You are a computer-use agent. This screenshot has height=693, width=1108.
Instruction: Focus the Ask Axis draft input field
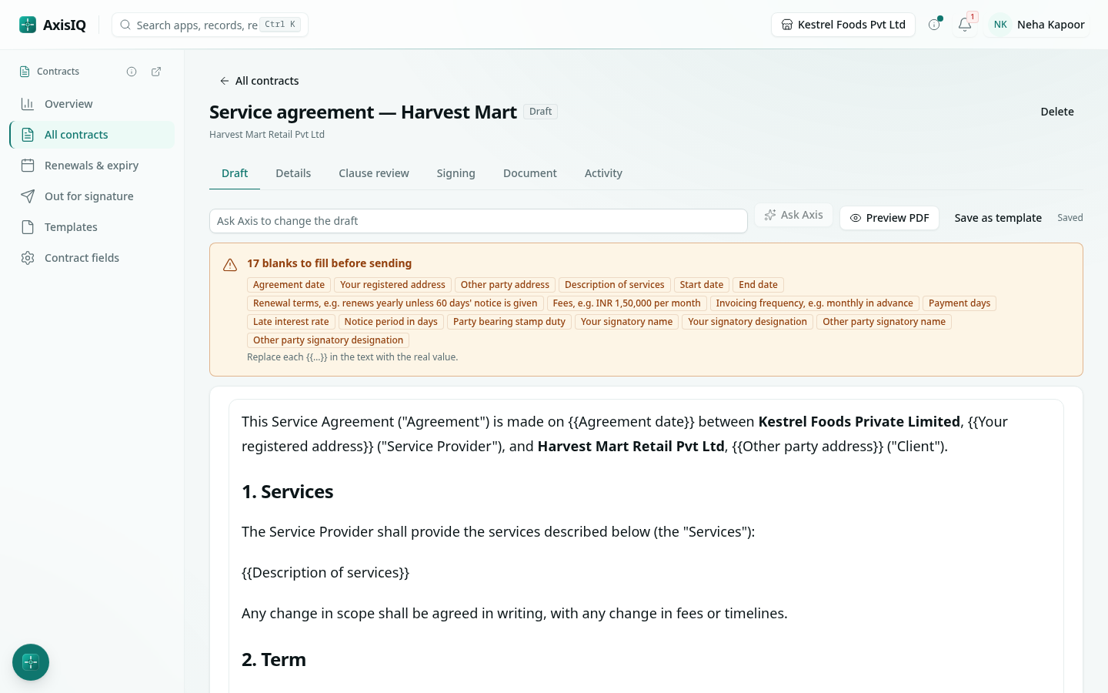pos(479,221)
